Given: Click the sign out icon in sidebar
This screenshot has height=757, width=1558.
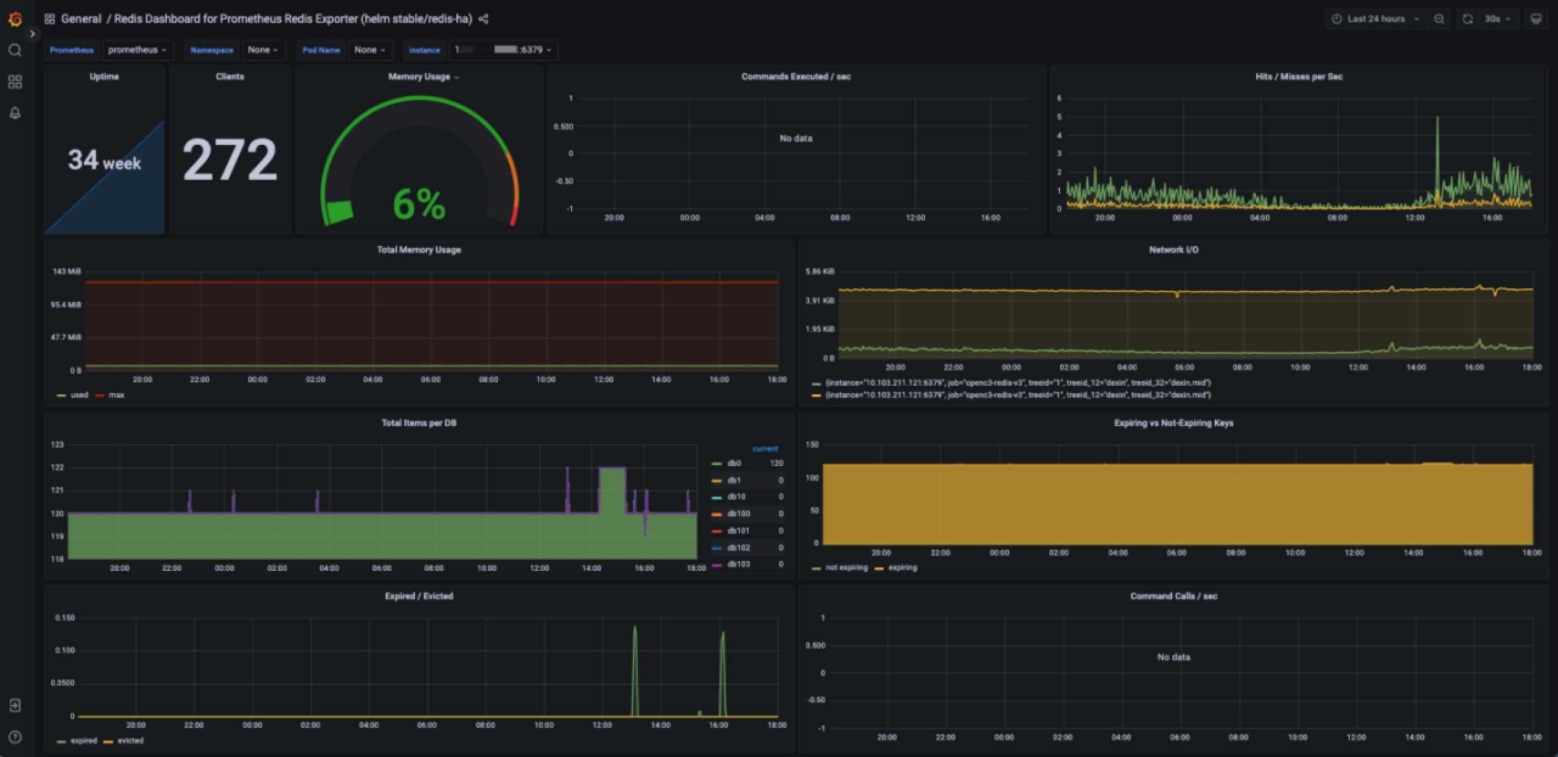Looking at the screenshot, I should (15, 705).
